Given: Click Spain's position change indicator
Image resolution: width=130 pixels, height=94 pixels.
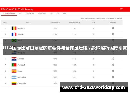Looking at the screenshot, I should pos(113,71).
